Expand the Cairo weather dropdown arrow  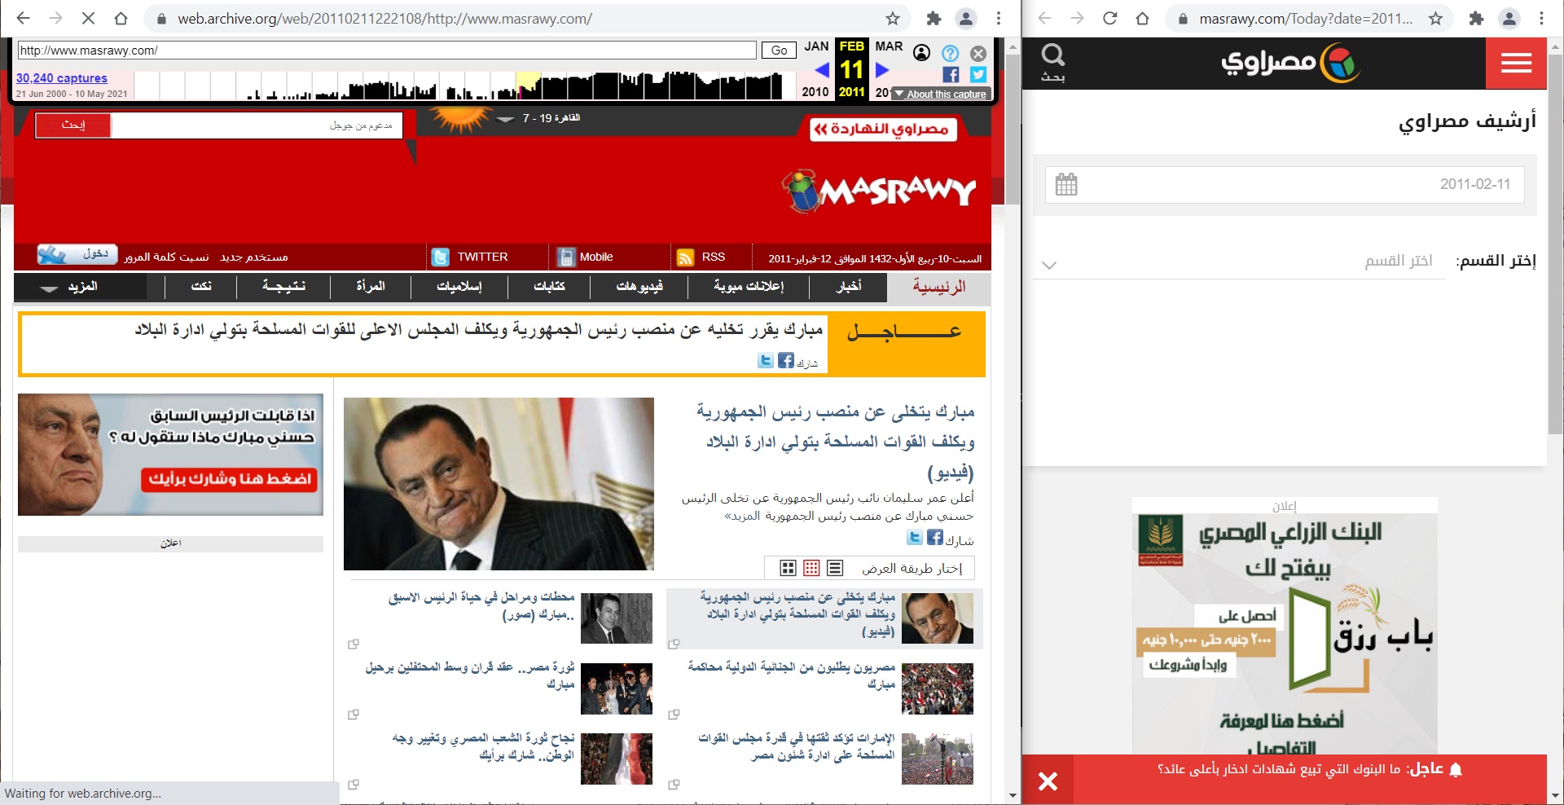(x=506, y=119)
